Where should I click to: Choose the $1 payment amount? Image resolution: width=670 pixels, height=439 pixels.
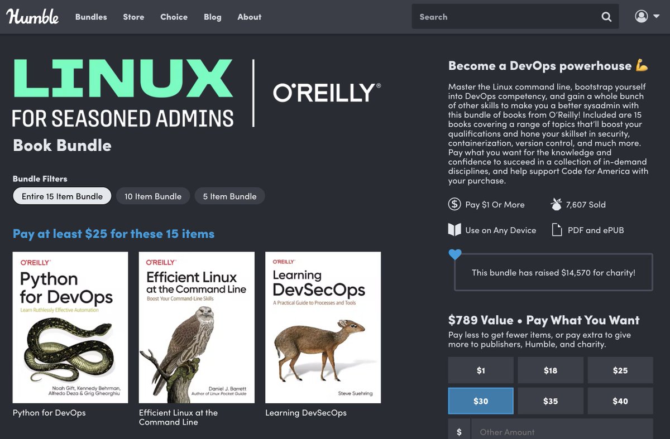(481, 370)
